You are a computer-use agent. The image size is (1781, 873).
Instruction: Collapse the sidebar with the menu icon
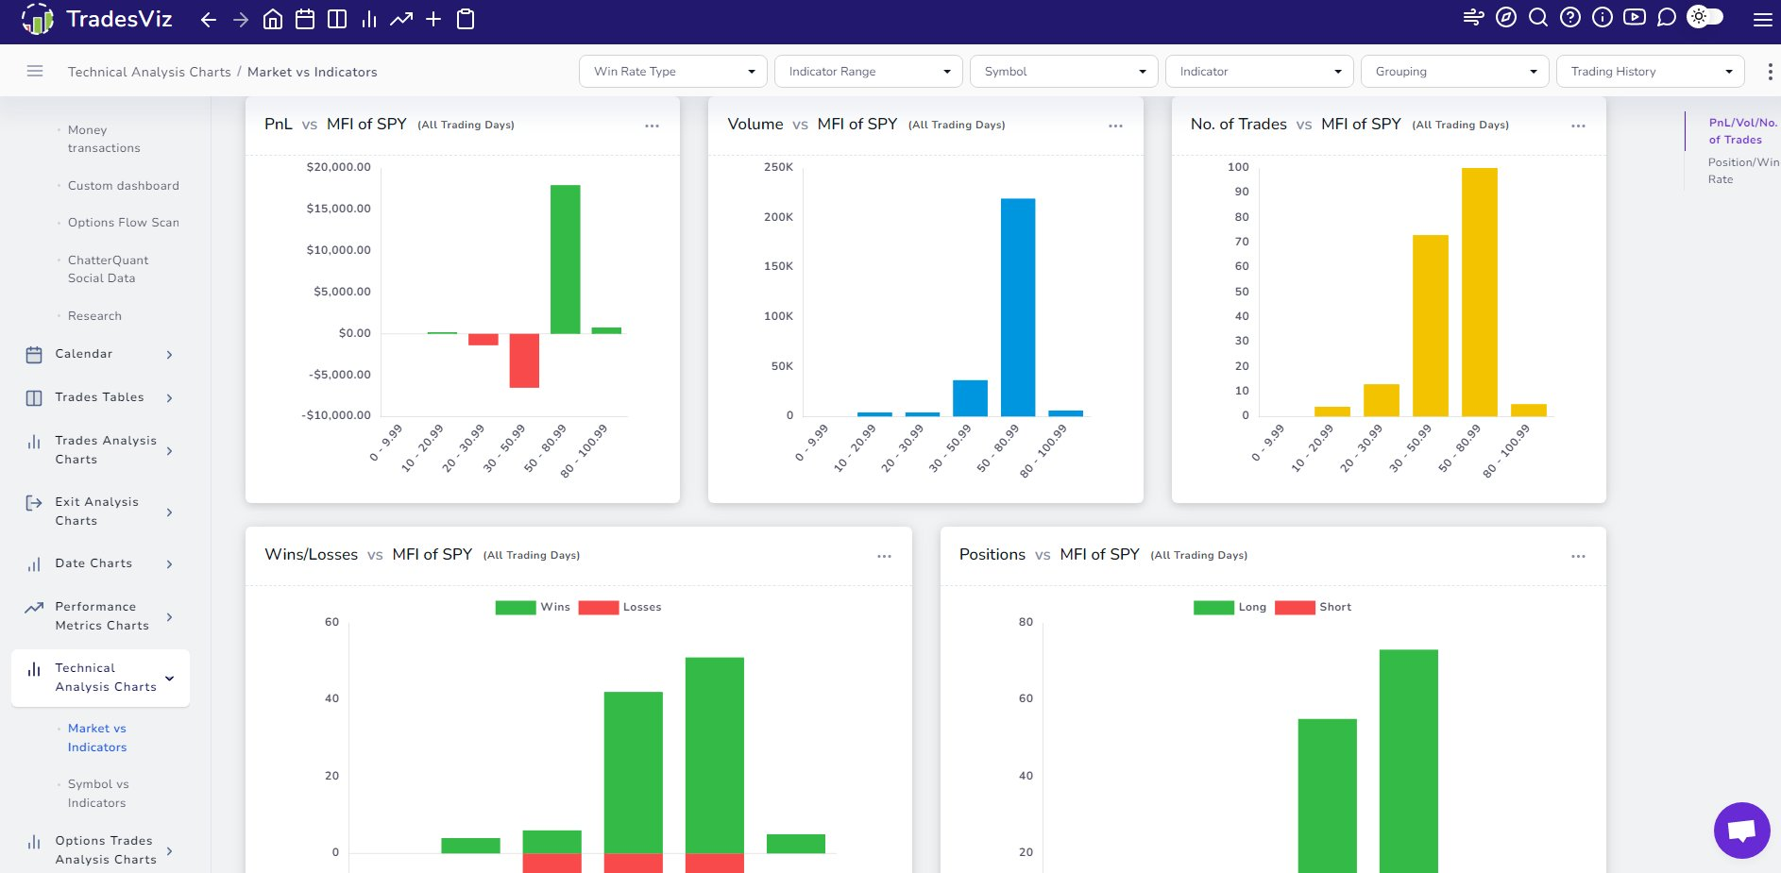35,71
